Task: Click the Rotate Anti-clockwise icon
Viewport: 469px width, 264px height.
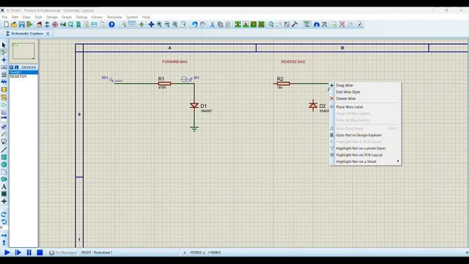Action: coord(4,221)
